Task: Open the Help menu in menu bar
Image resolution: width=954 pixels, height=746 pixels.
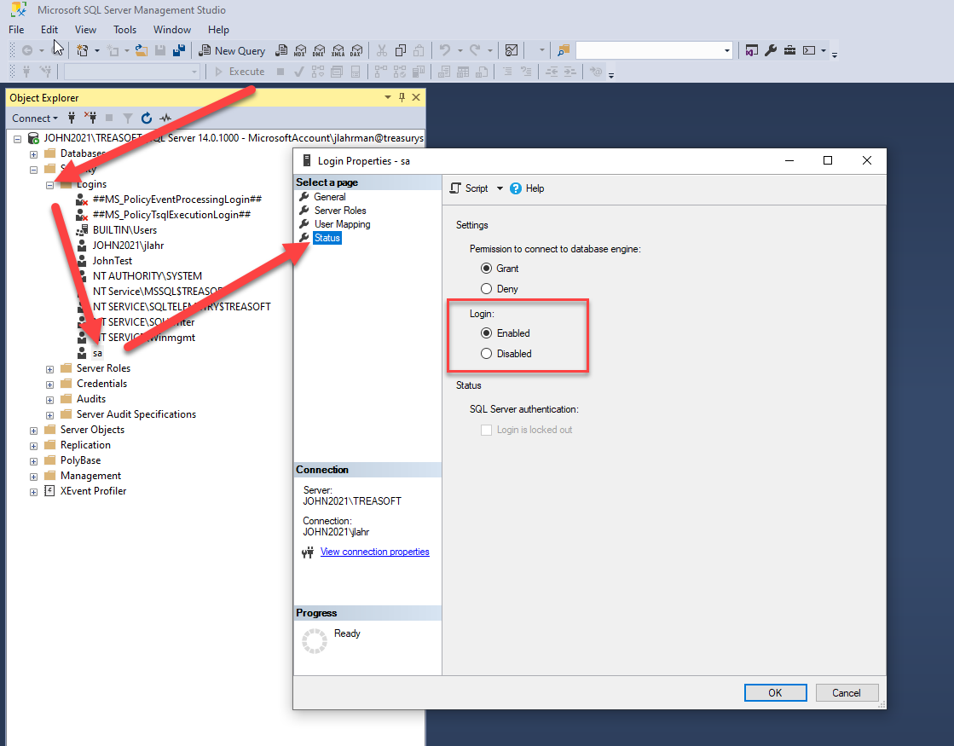Action: 218,30
